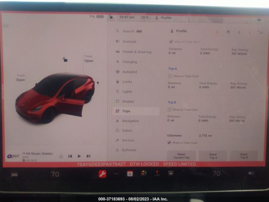Toggle Show in Trips Card for Odometer

click(x=169, y=143)
